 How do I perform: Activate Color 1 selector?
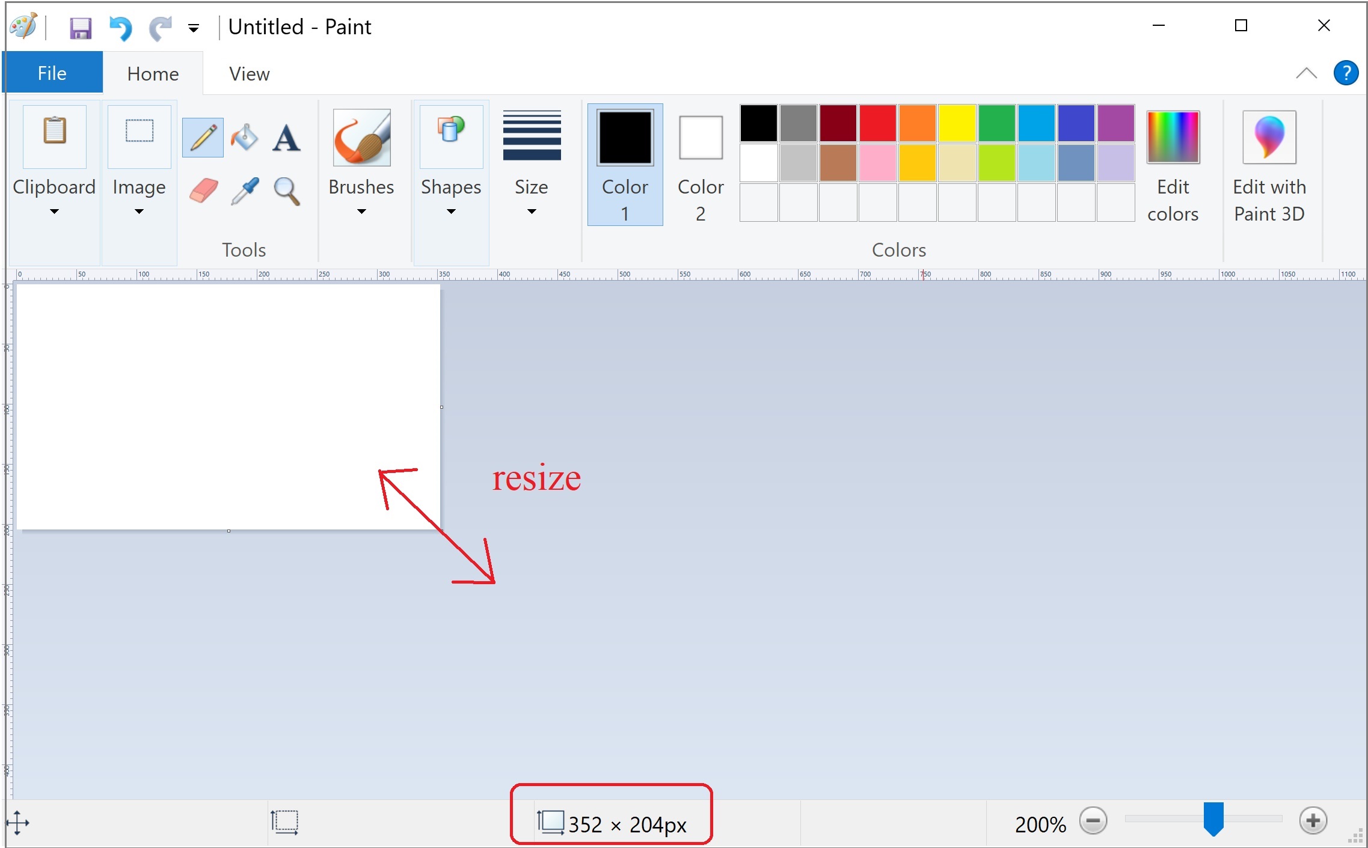tap(625, 164)
